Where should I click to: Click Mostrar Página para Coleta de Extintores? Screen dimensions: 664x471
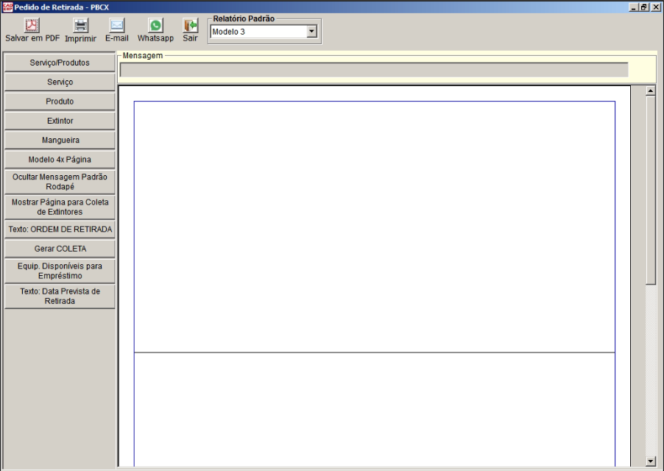pyautogui.click(x=60, y=207)
